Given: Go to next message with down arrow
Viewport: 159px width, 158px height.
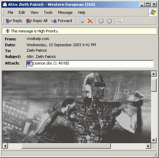Looking at the screenshot, I should 109,21.
